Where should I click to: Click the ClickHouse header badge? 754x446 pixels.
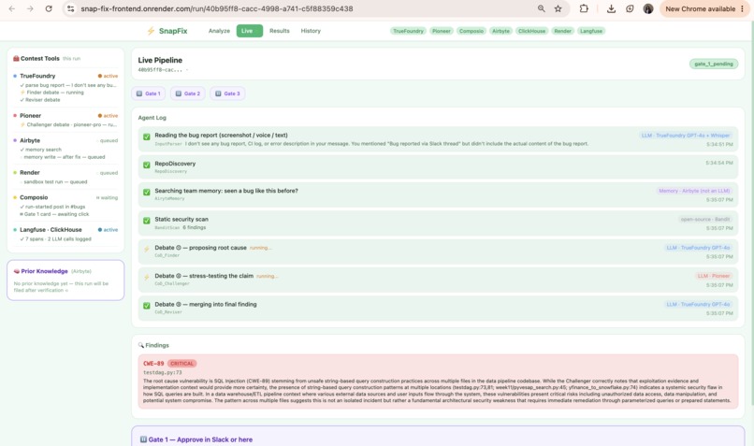pyautogui.click(x=531, y=31)
